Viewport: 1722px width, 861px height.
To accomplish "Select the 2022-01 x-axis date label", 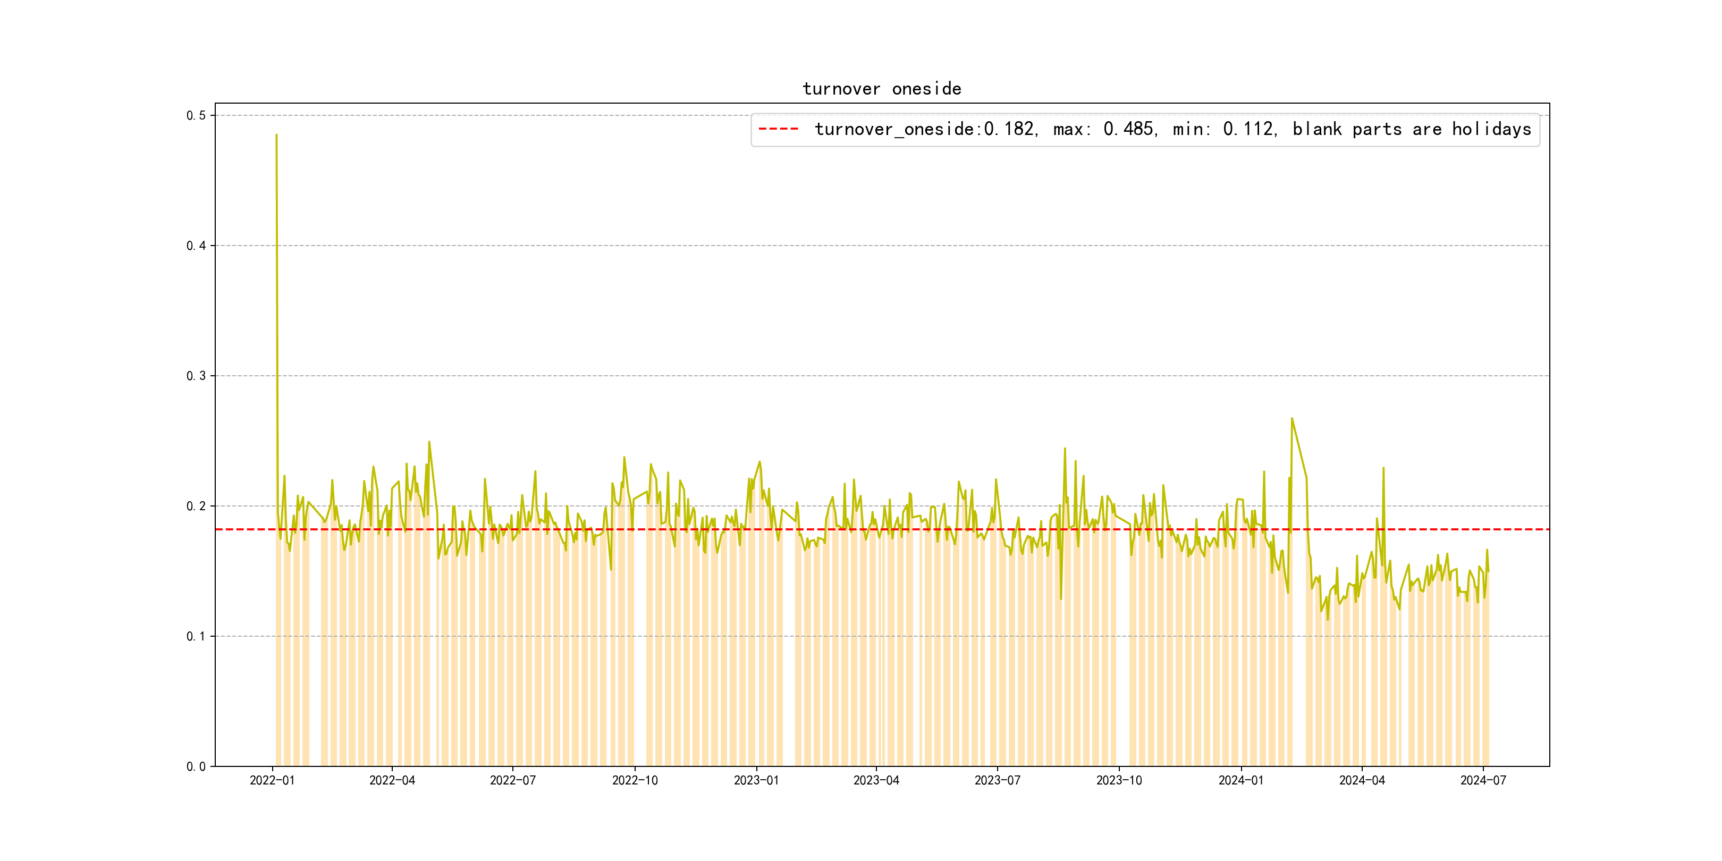I will (272, 781).
